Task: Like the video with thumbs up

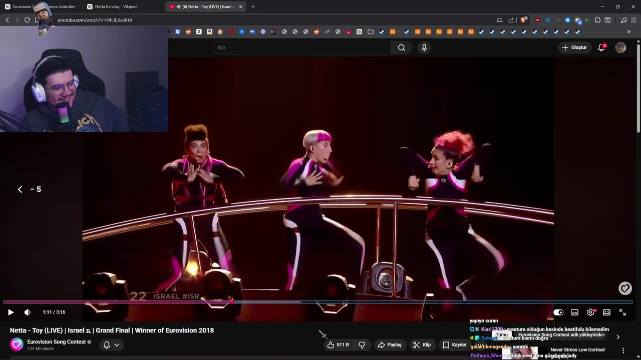Action: click(x=338, y=345)
